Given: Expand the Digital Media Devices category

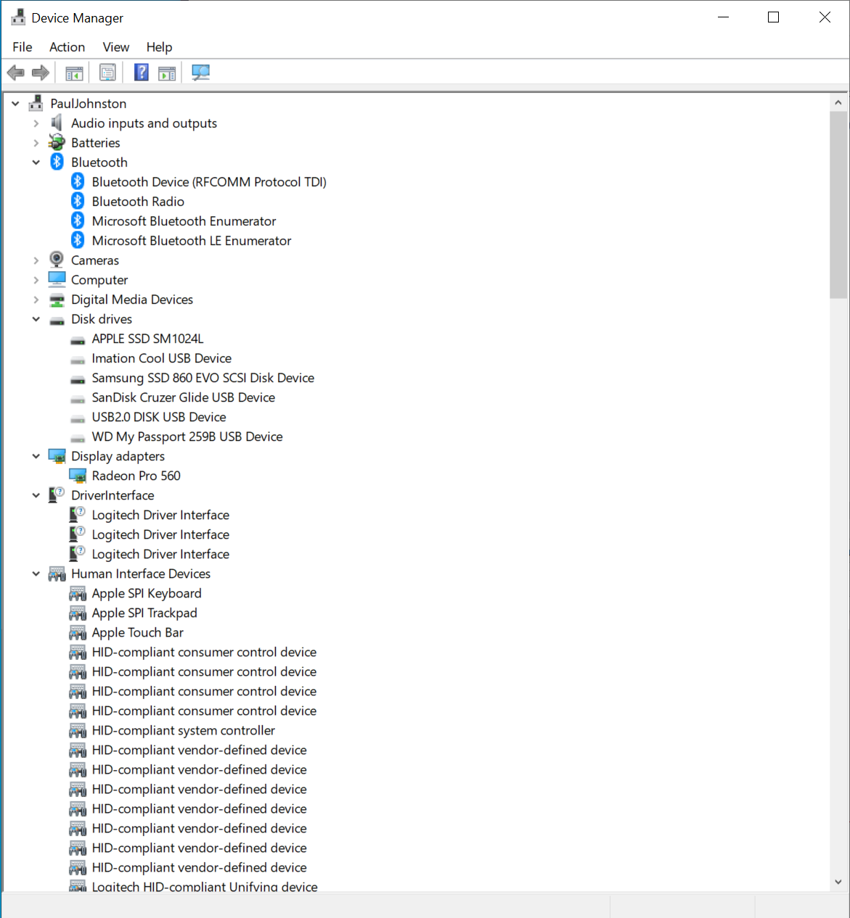Looking at the screenshot, I should [36, 299].
